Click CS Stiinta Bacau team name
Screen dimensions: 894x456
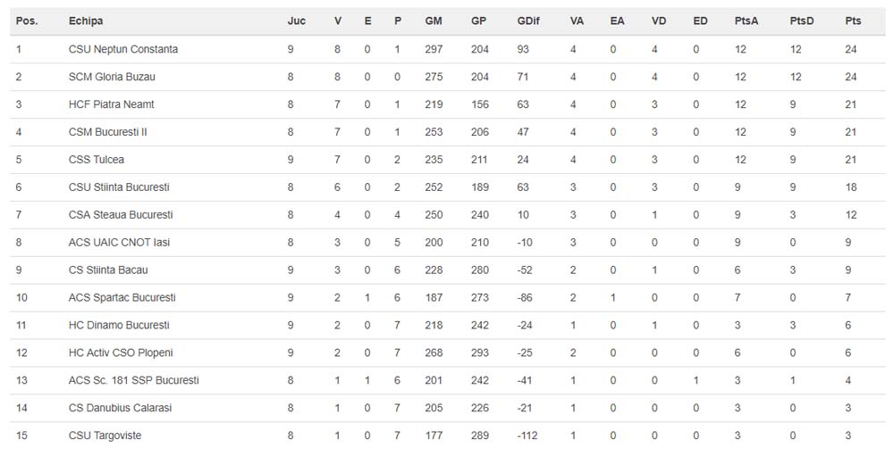[x=108, y=270]
